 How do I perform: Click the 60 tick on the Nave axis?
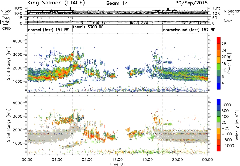click(x=214, y=18)
